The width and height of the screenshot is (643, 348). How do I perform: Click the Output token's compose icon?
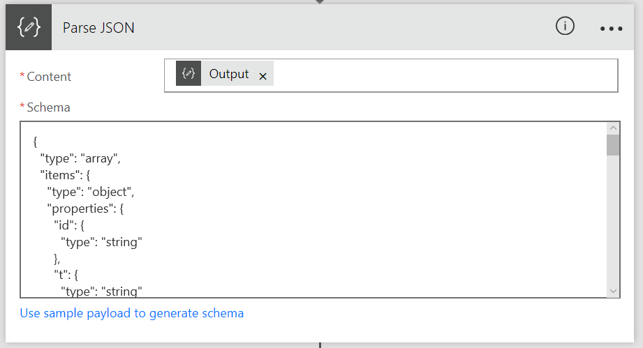pyautogui.click(x=189, y=73)
